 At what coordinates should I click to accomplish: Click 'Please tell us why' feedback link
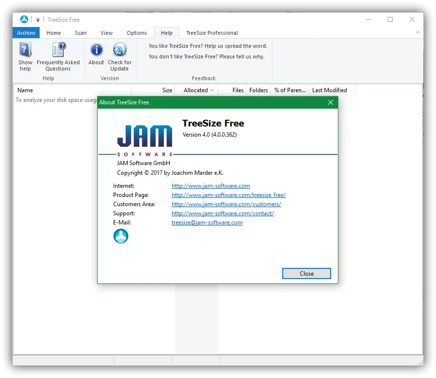click(206, 56)
